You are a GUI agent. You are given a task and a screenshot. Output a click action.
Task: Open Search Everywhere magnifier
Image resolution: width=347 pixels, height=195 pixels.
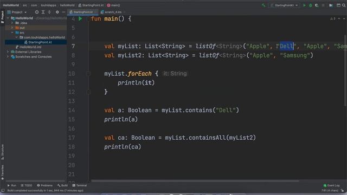point(344,5)
